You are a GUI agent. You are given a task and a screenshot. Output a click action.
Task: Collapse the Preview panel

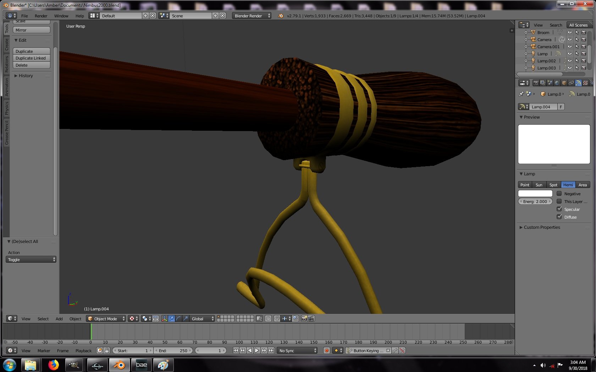[521, 117]
